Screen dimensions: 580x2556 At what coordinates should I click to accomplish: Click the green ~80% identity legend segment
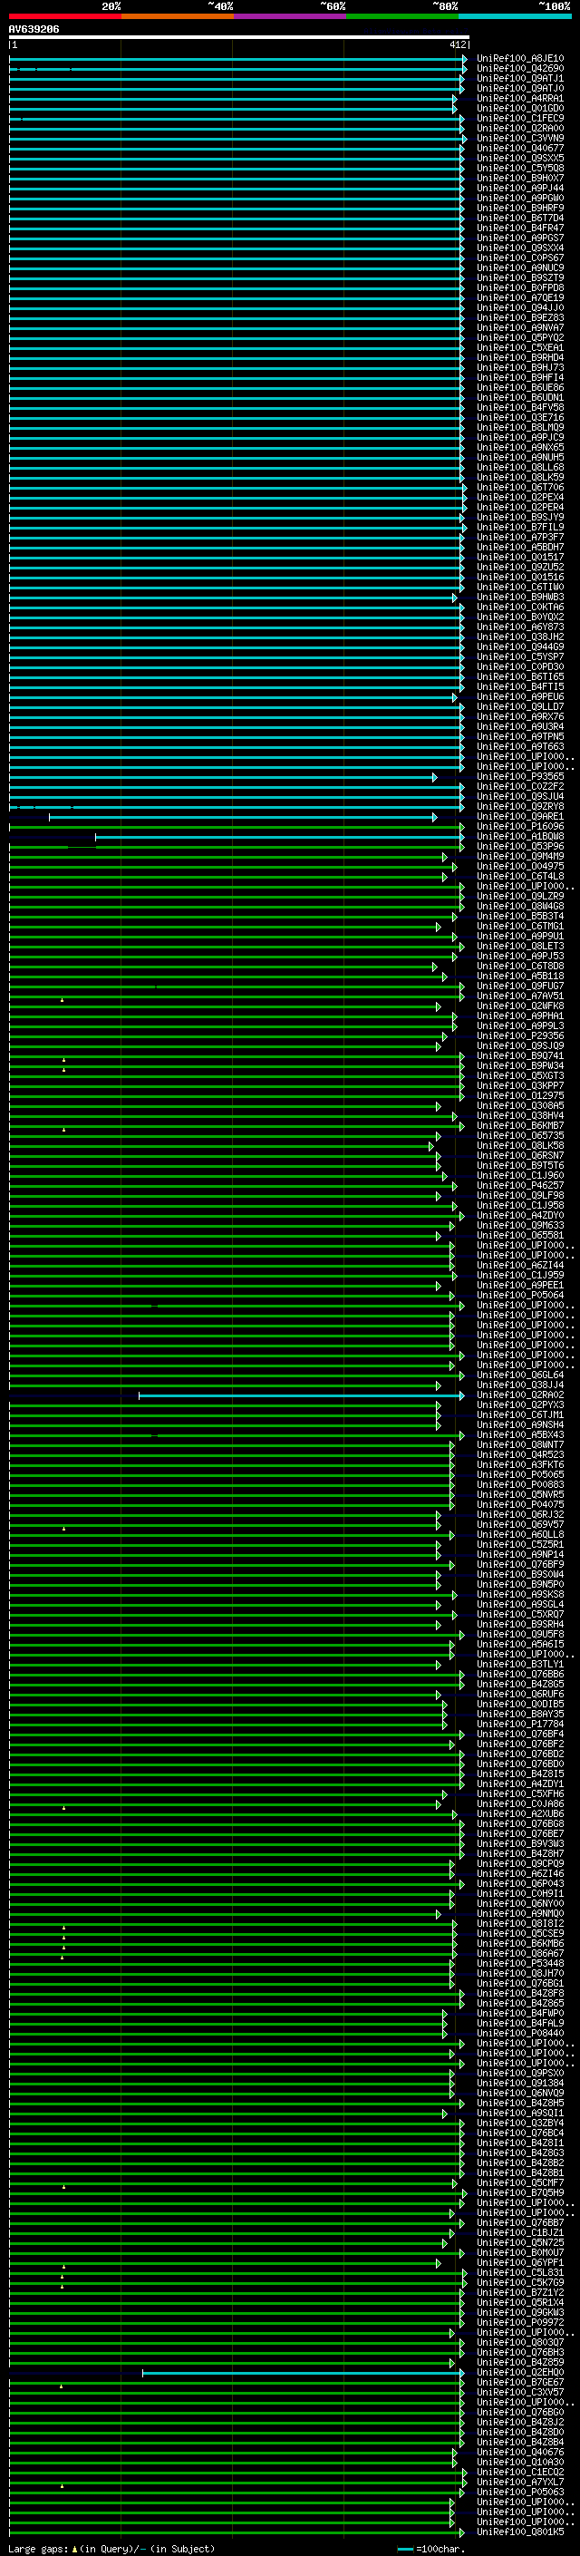(401, 16)
